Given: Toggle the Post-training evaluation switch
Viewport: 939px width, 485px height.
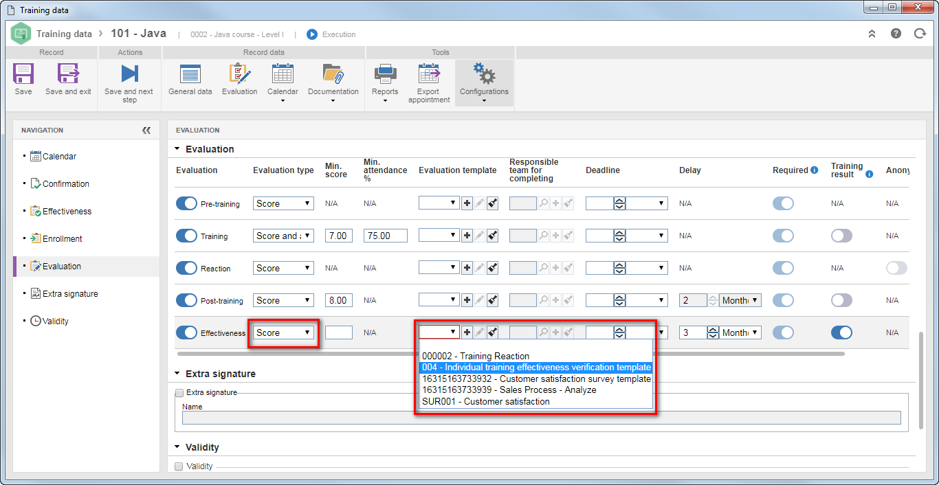Looking at the screenshot, I should tap(187, 300).
